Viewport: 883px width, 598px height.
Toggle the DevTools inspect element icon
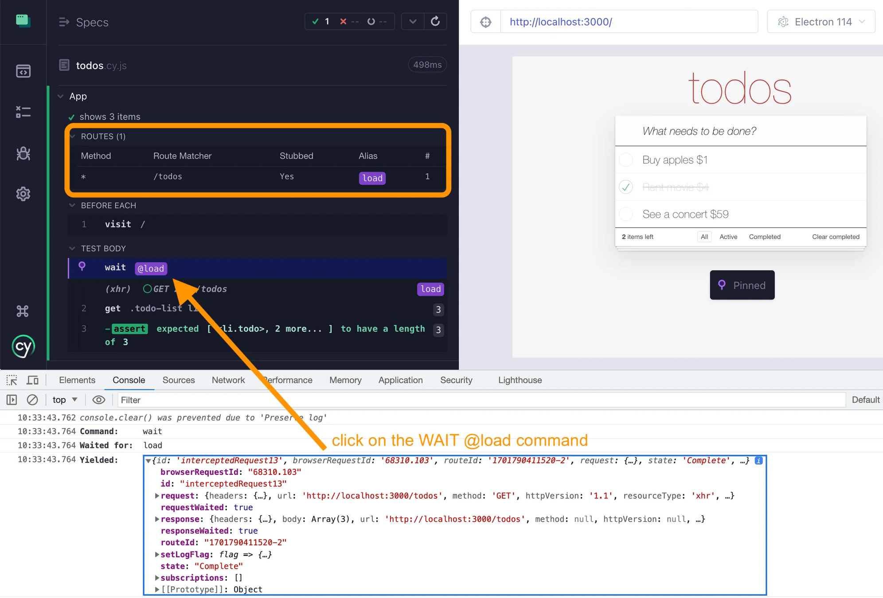coord(12,380)
